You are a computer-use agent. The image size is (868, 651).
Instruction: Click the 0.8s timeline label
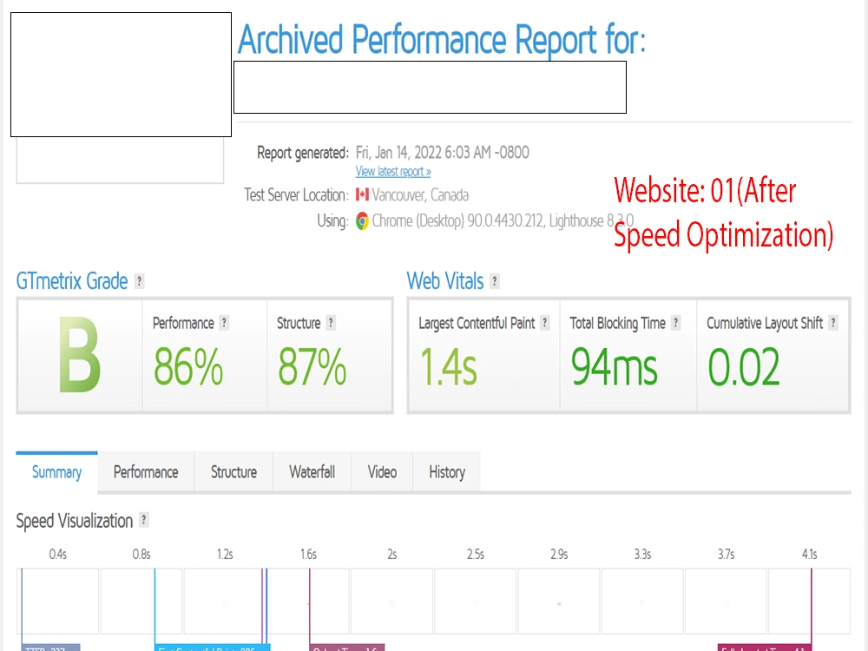(141, 554)
